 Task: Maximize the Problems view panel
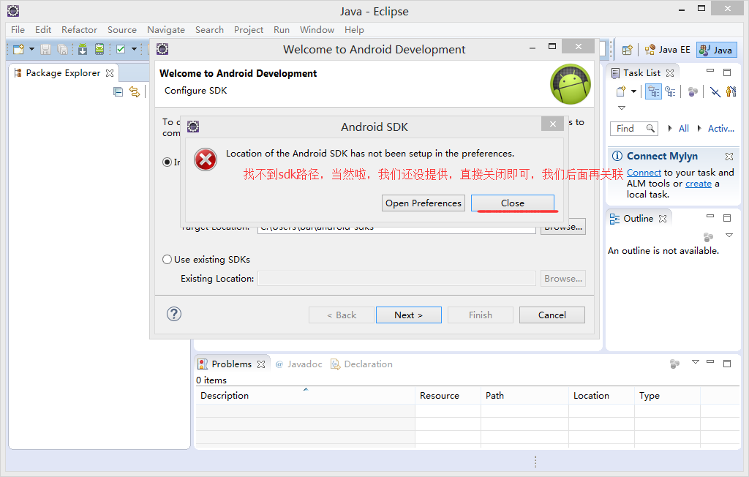pyautogui.click(x=727, y=364)
